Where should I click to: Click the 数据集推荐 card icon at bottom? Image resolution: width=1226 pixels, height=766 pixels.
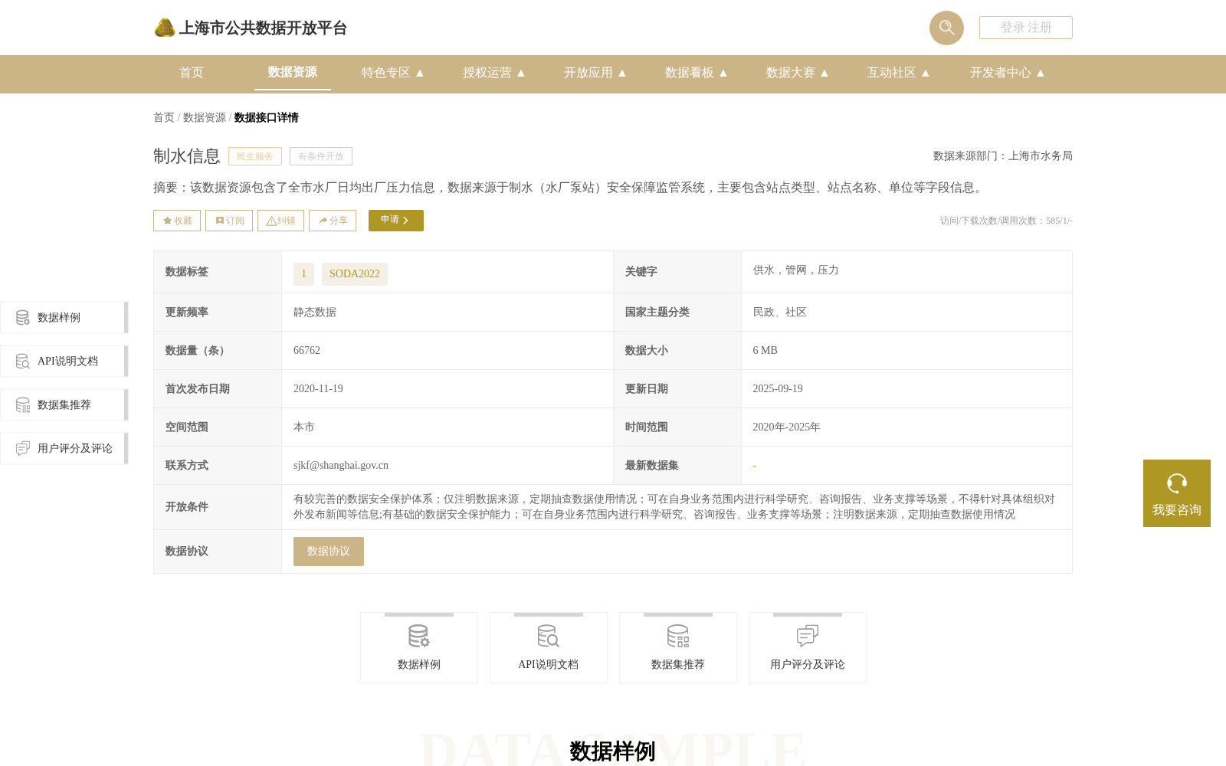point(678,637)
